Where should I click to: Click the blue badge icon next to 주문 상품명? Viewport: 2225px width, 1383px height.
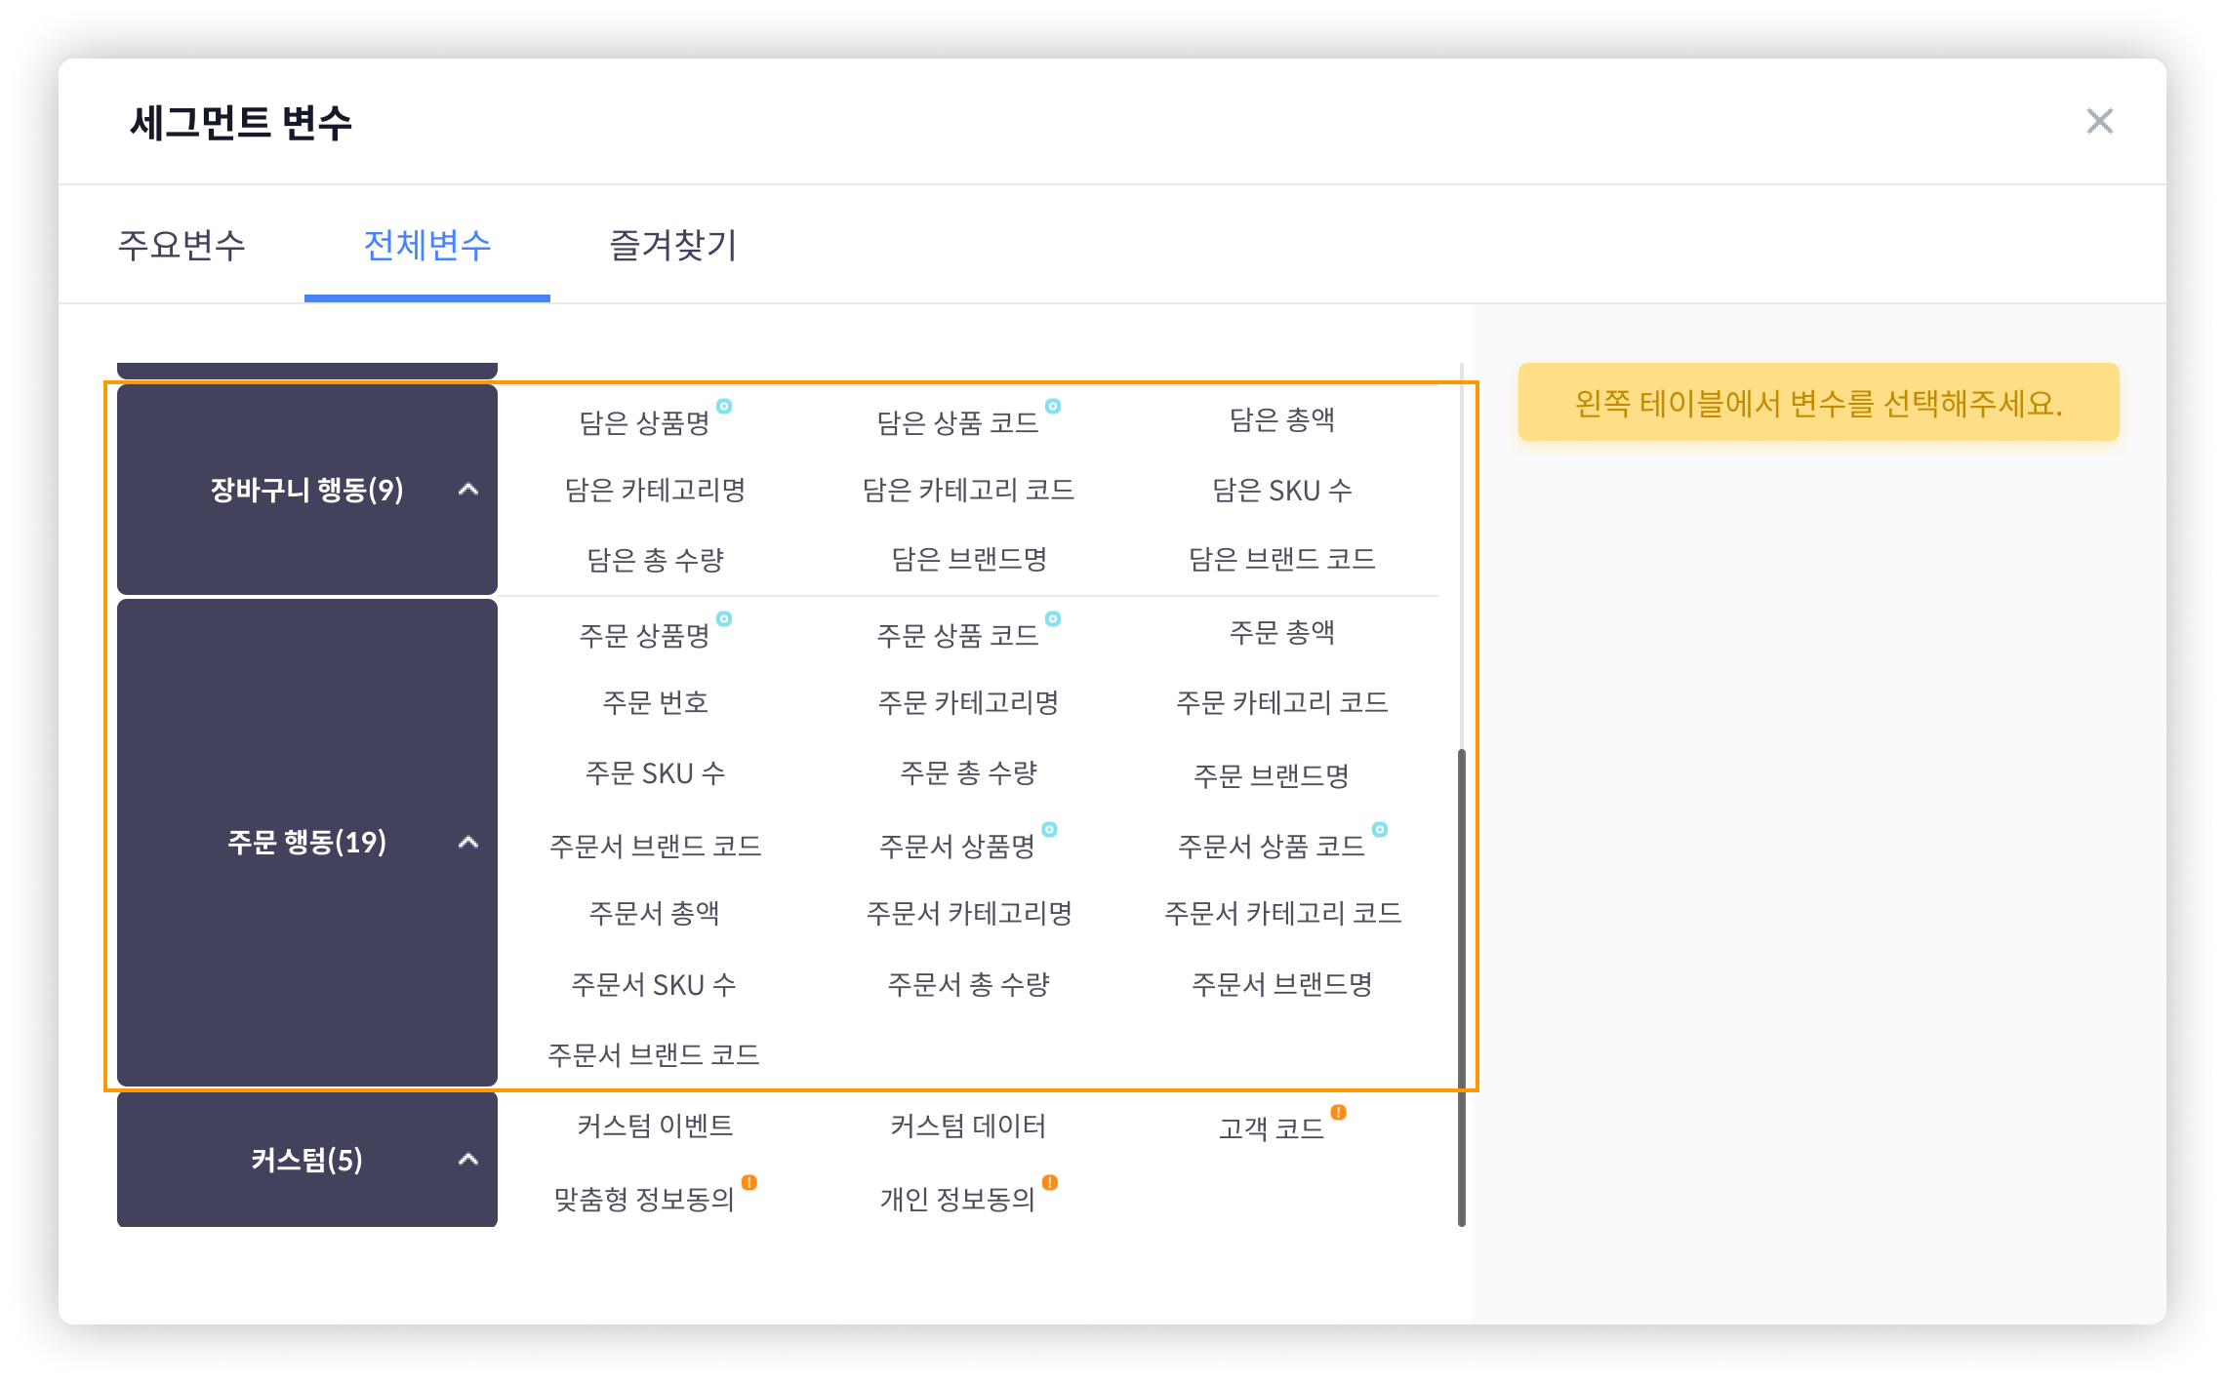(x=724, y=618)
